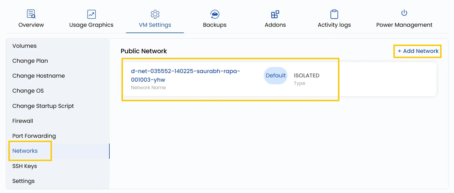Click the Public Network heading
This screenshot has height=193, width=454.
click(144, 51)
